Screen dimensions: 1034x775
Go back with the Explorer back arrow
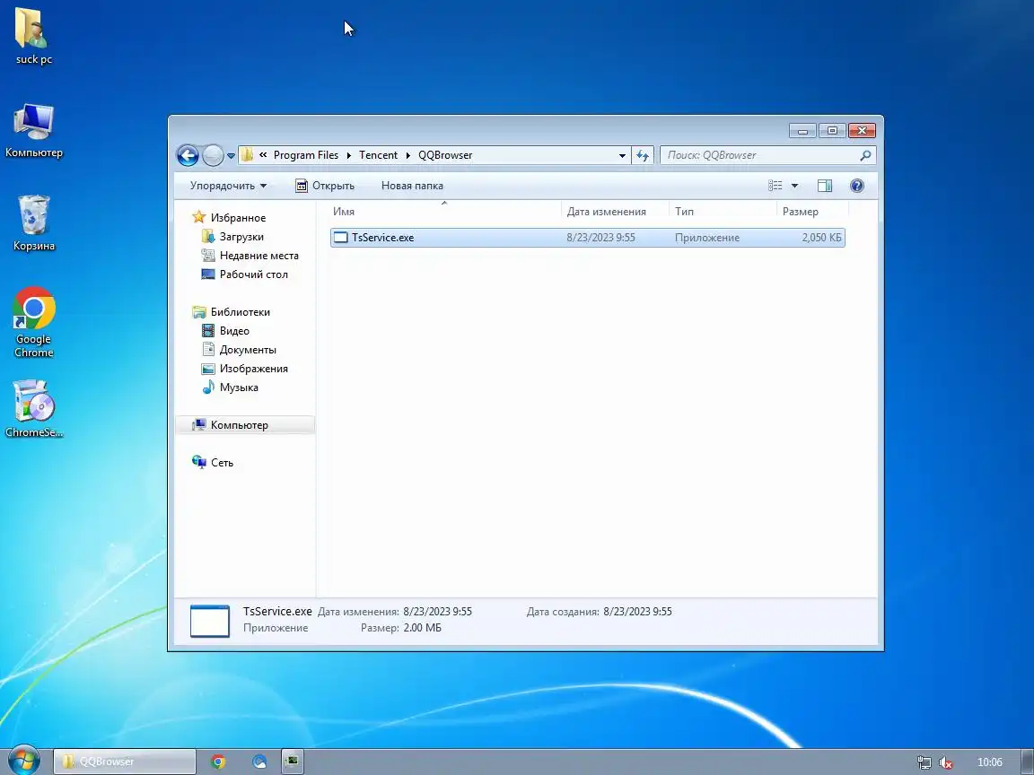pyautogui.click(x=188, y=155)
